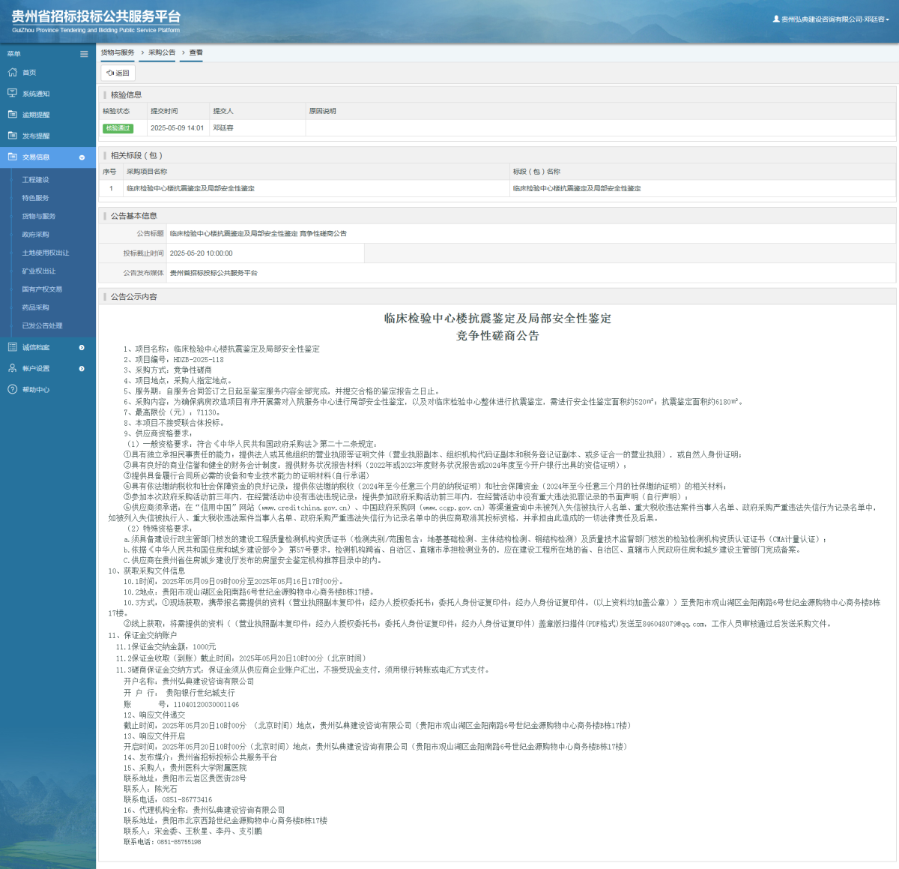Click the 首页 home icon

pyautogui.click(x=12, y=73)
